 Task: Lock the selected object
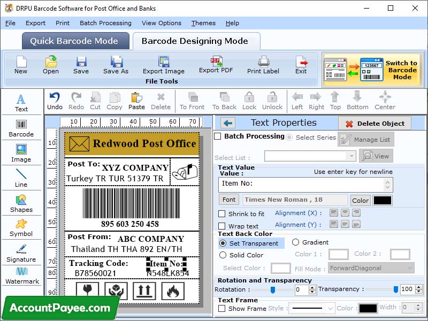[x=249, y=101]
